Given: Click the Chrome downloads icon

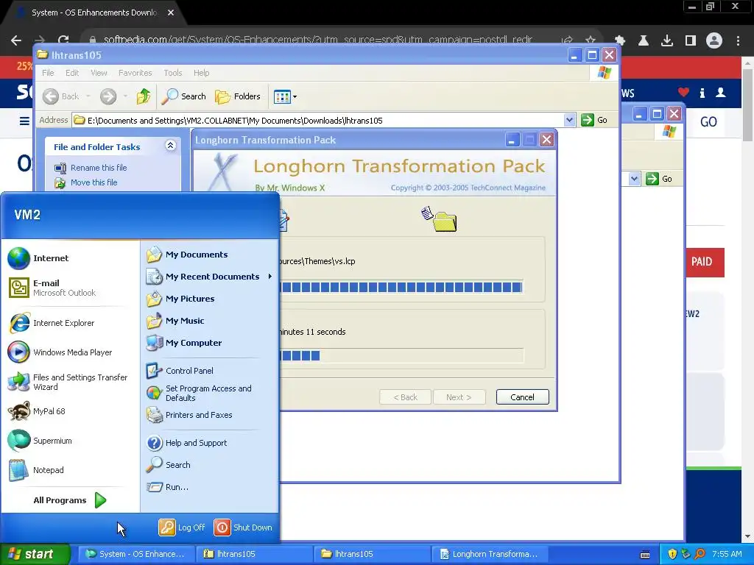Looking at the screenshot, I should pyautogui.click(x=666, y=40).
